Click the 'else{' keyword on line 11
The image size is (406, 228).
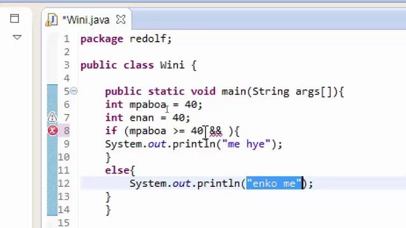click(x=120, y=170)
